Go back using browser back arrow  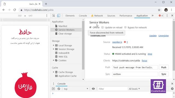click(4, 10)
